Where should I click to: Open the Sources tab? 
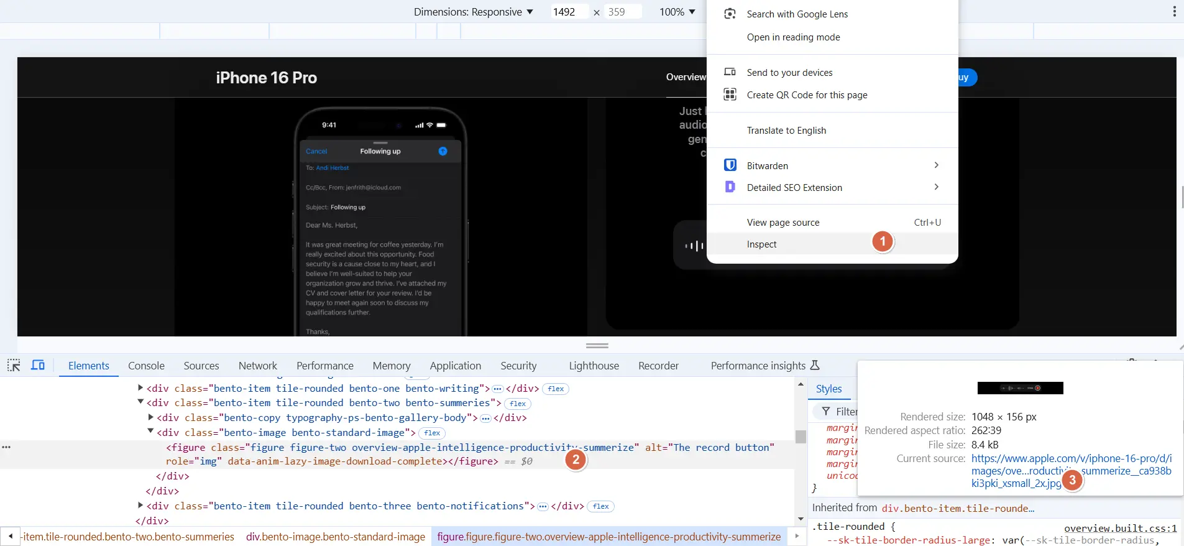tap(201, 366)
